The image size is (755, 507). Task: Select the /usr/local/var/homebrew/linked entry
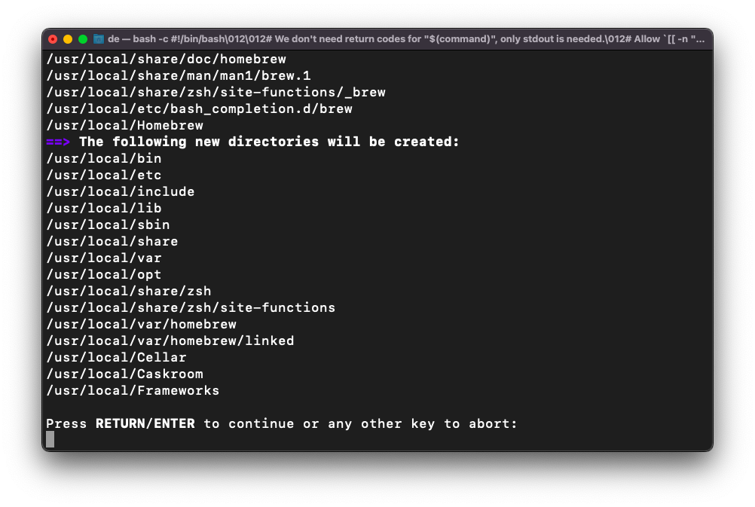[x=170, y=341]
